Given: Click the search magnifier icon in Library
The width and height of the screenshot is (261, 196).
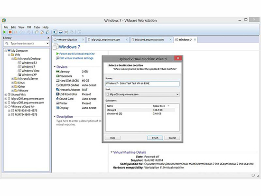Looking at the screenshot, I should point(7,44).
